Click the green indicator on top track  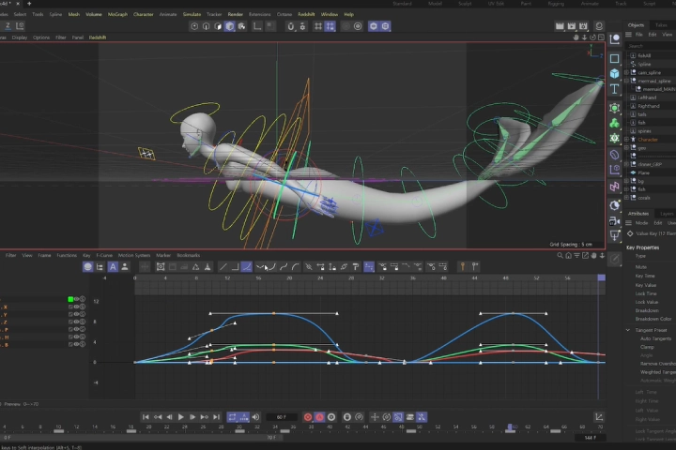pyautogui.click(x=70, y=299)
